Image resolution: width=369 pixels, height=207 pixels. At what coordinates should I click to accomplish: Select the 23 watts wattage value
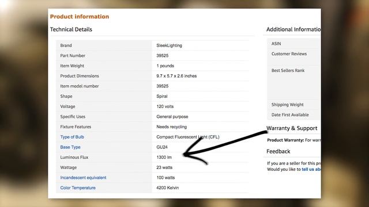[164, 167]
